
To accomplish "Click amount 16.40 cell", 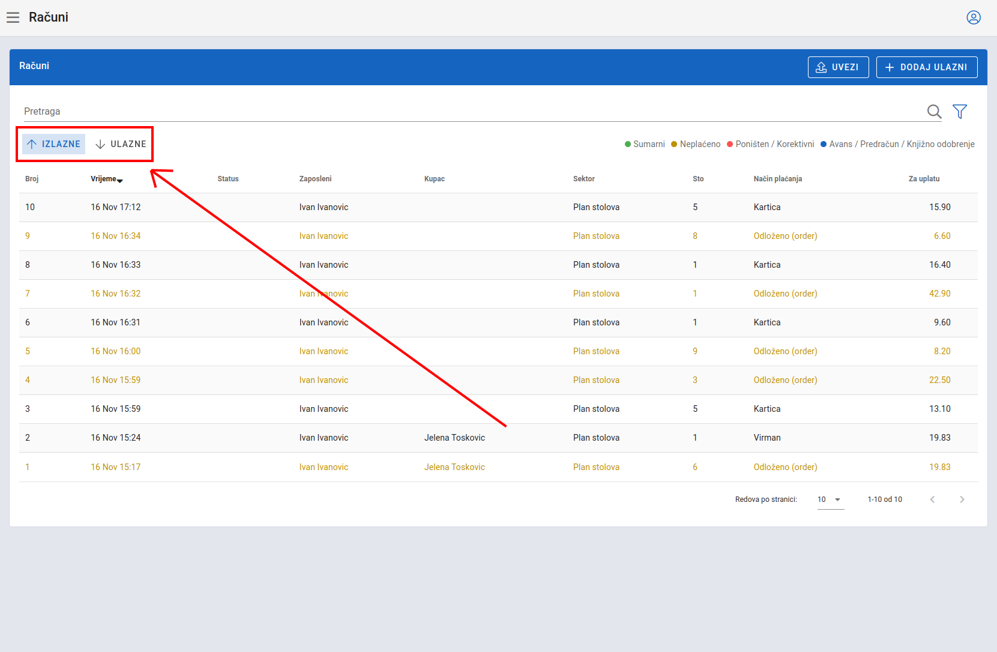I will point(940,265).
